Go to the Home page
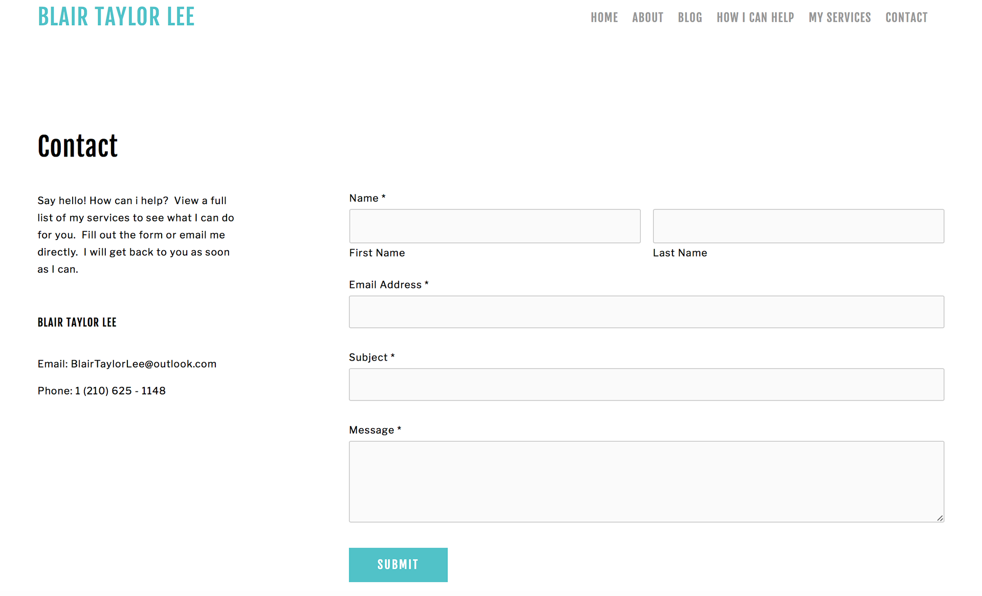 (604, 18)
